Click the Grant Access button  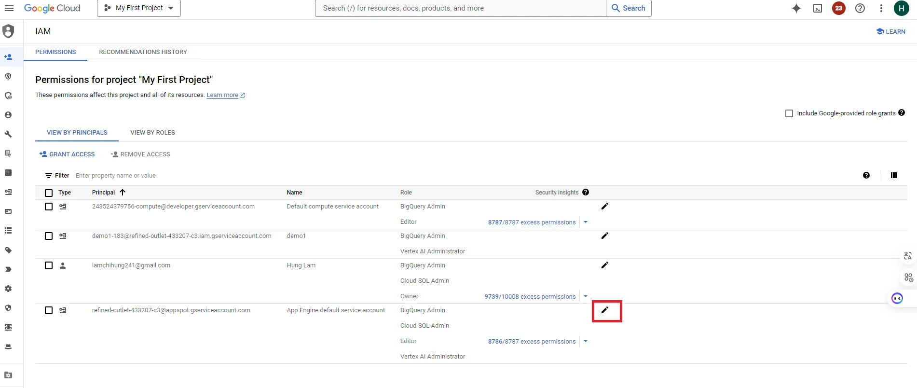click(67, 154)
